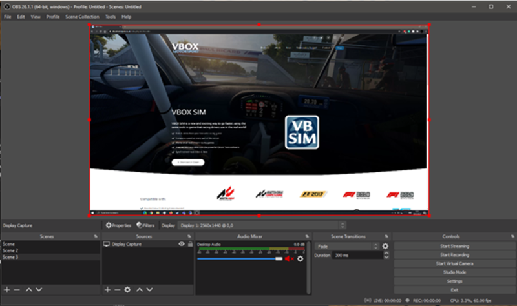Increase transition duration with up arrow
Image resolution: width=517 pixels, height=306 pixels.
point(386,253)
